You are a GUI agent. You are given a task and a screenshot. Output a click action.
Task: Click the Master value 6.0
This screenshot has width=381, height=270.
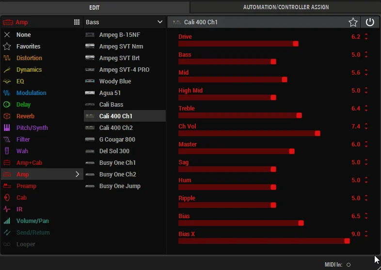coord(356,144)
